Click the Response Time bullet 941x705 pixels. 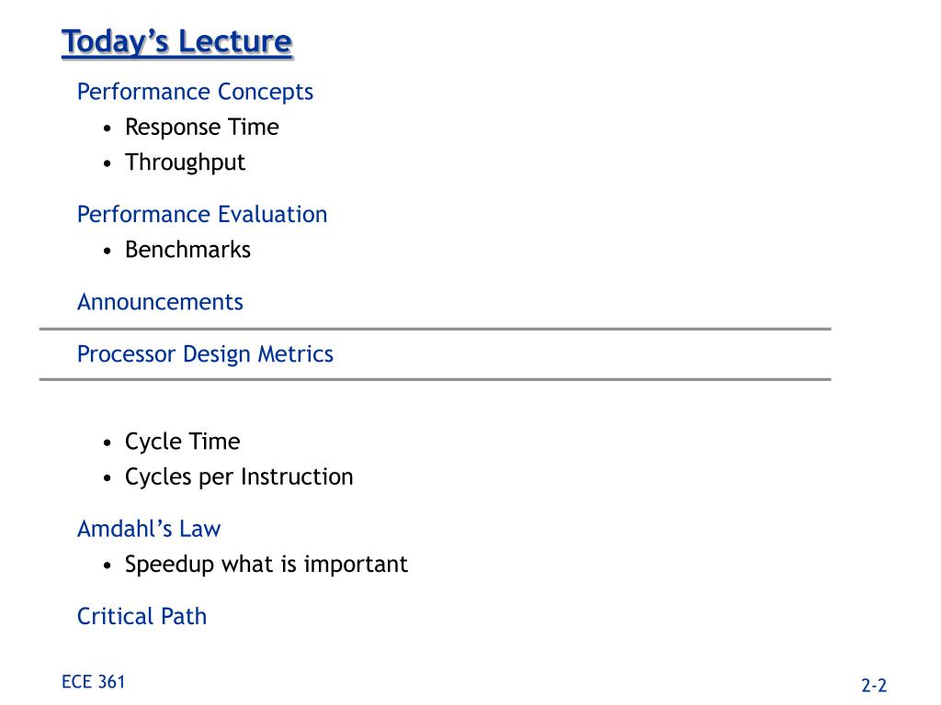click(x=201, y=128)
